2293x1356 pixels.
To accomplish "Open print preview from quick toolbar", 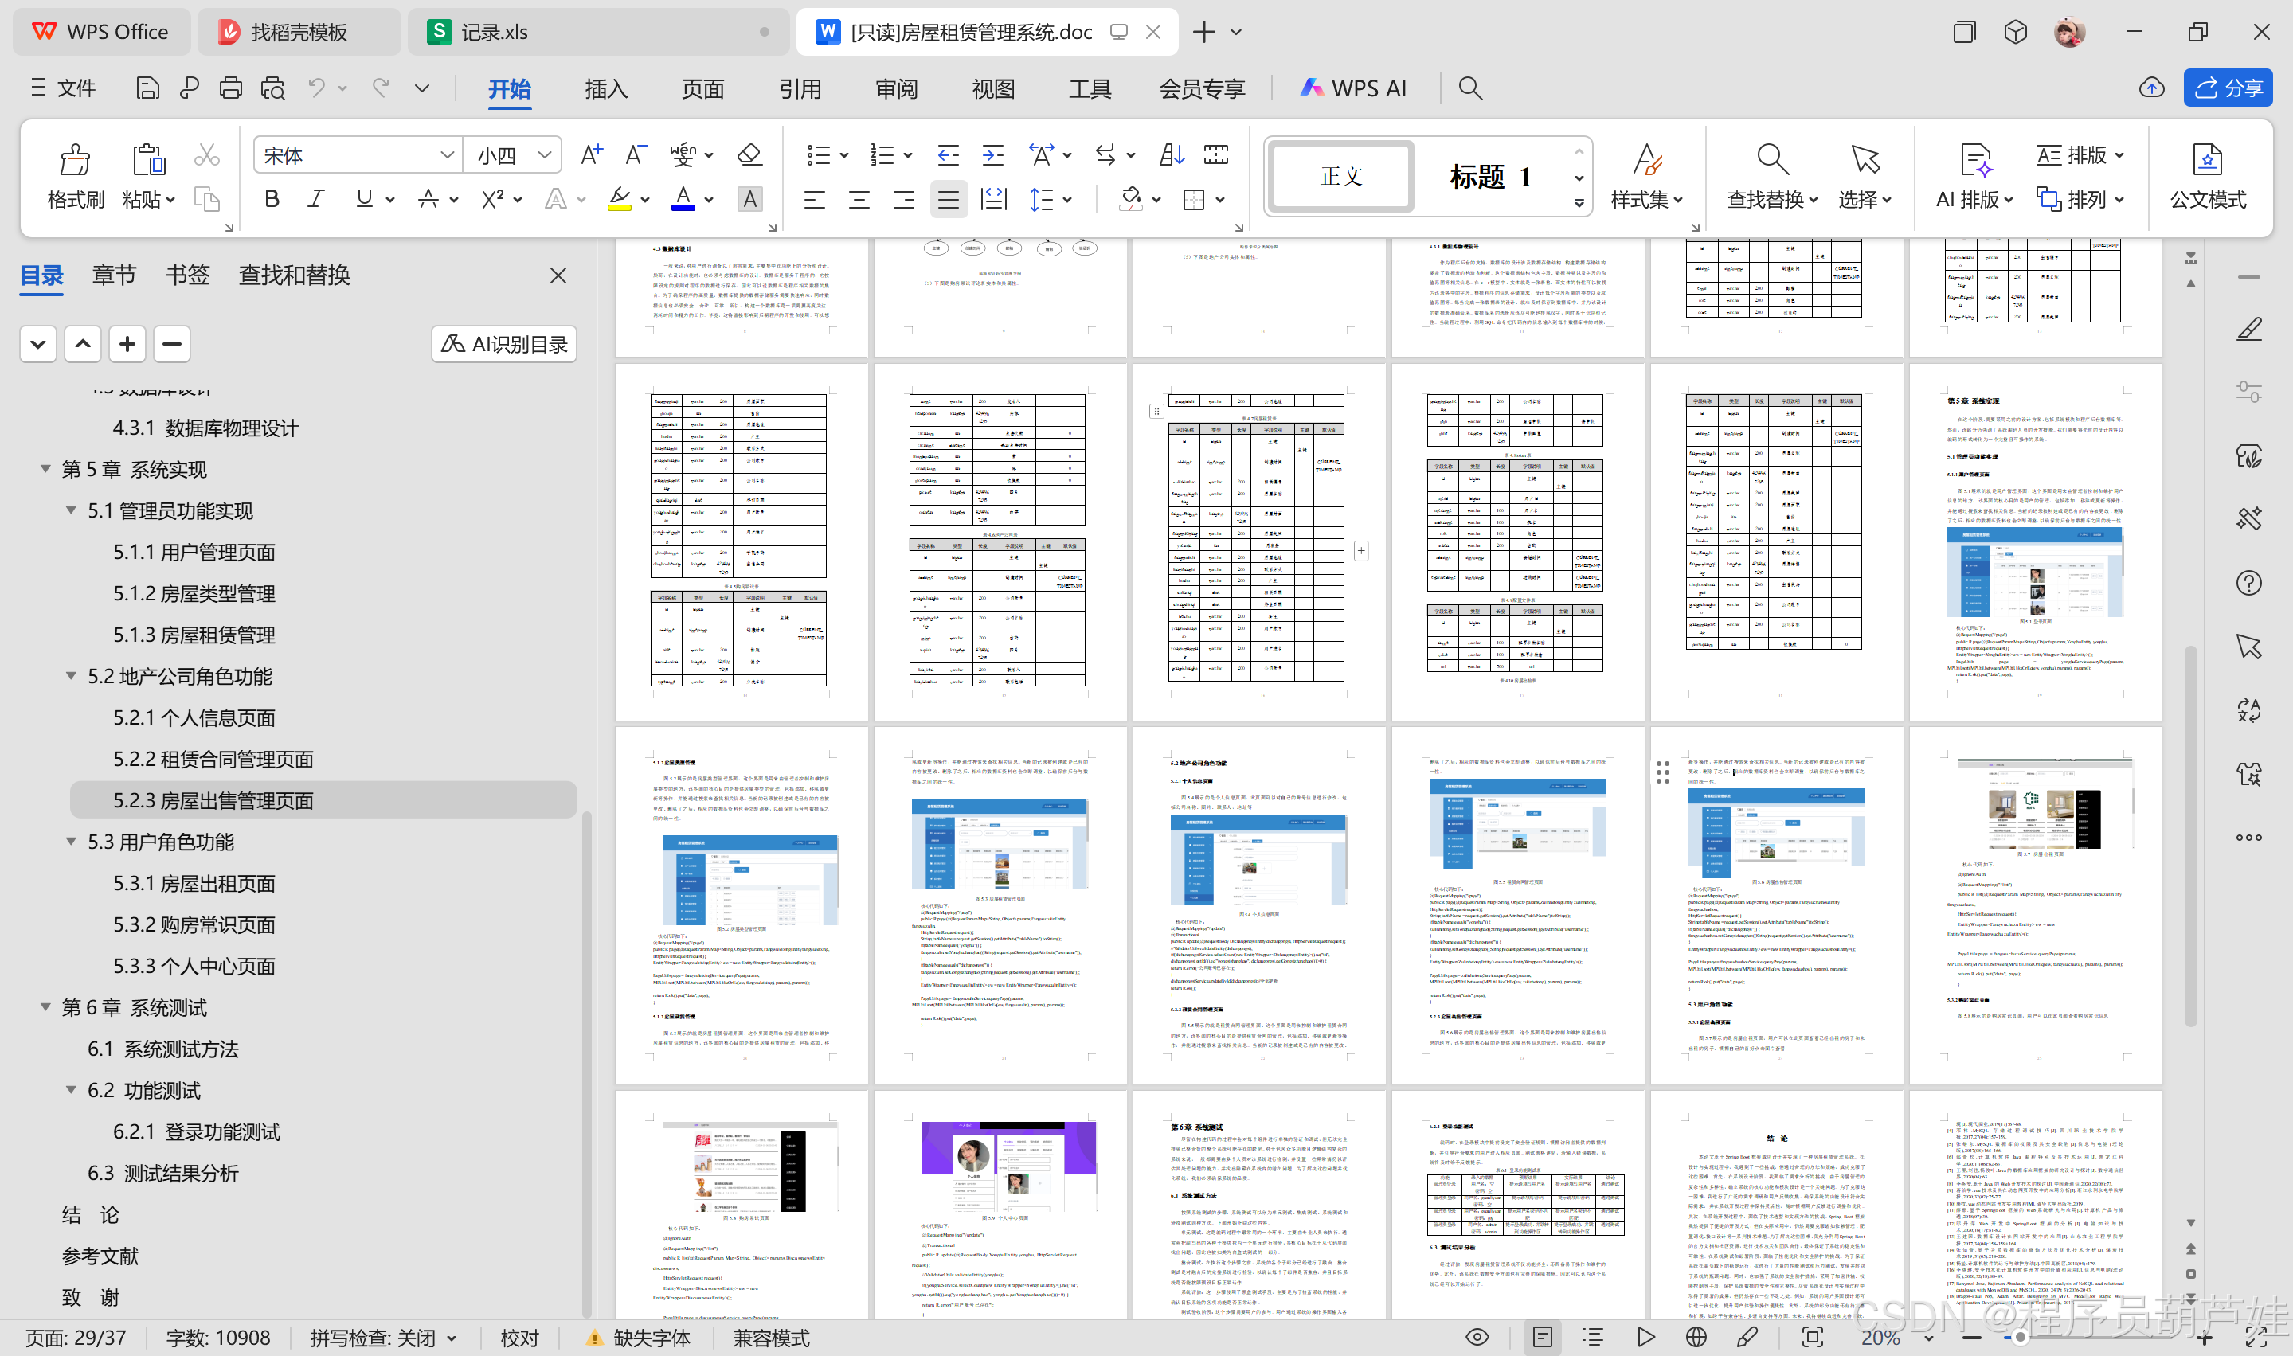I will 272,88.
